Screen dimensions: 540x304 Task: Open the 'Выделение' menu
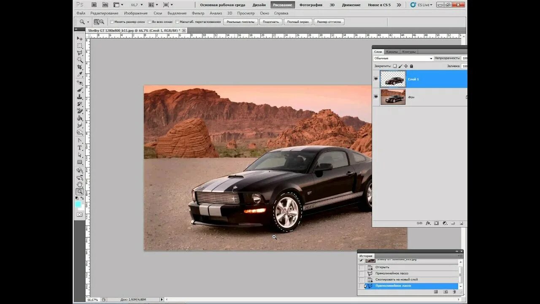177,13
